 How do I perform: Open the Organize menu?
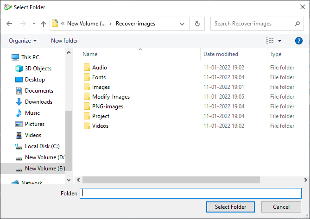[x=23, y=41]
